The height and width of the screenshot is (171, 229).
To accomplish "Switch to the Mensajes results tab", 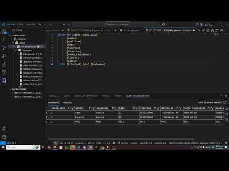I will coord(68,103).
